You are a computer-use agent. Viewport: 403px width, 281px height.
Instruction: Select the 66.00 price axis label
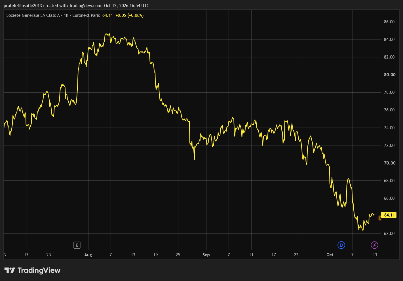click(x=389, y=198)
